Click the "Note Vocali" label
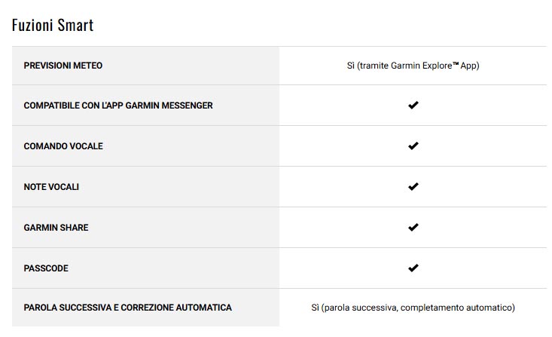552x337 pixels. coord(51,186)
